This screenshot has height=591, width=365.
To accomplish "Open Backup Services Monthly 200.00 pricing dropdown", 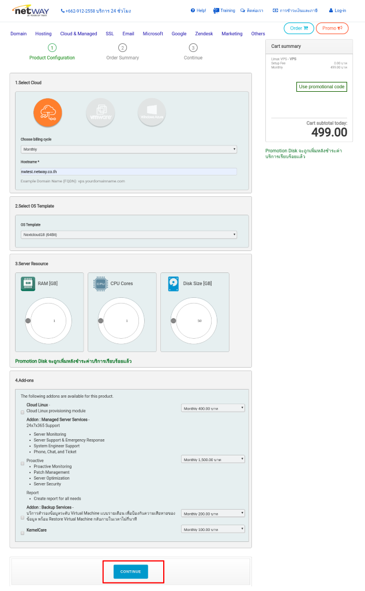I will 213,513.
